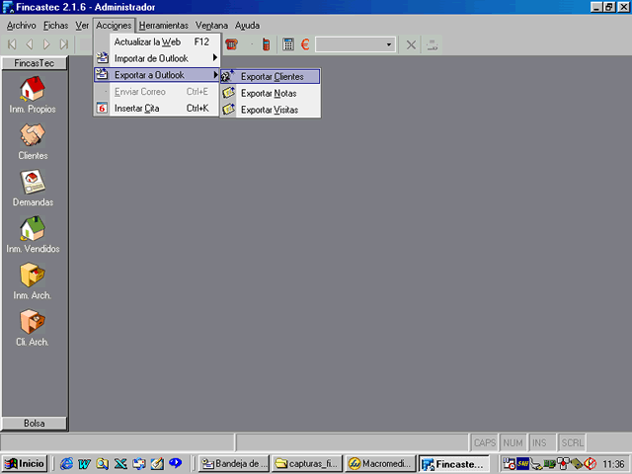Click the red telephone toolbar icon
The height and width of the screenshot is (474, 632).
pos(231,44)
